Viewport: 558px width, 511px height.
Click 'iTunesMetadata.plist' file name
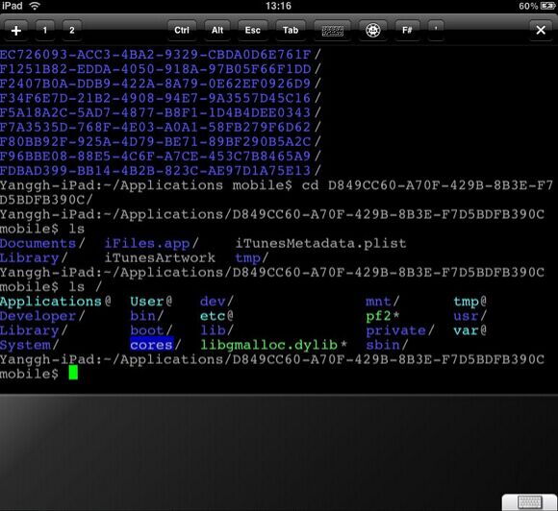point(320,243)
